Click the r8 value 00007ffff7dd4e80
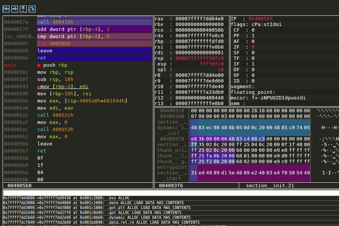Image resolution: width=339 pixels, height=226 pixels. pyautogui.click(x=199, y=75)
